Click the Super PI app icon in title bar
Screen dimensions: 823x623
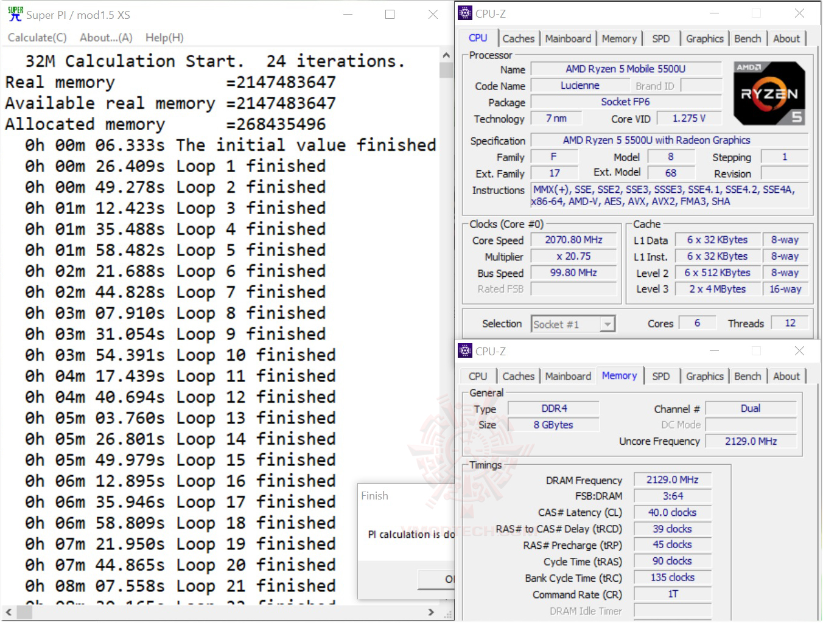15,14
